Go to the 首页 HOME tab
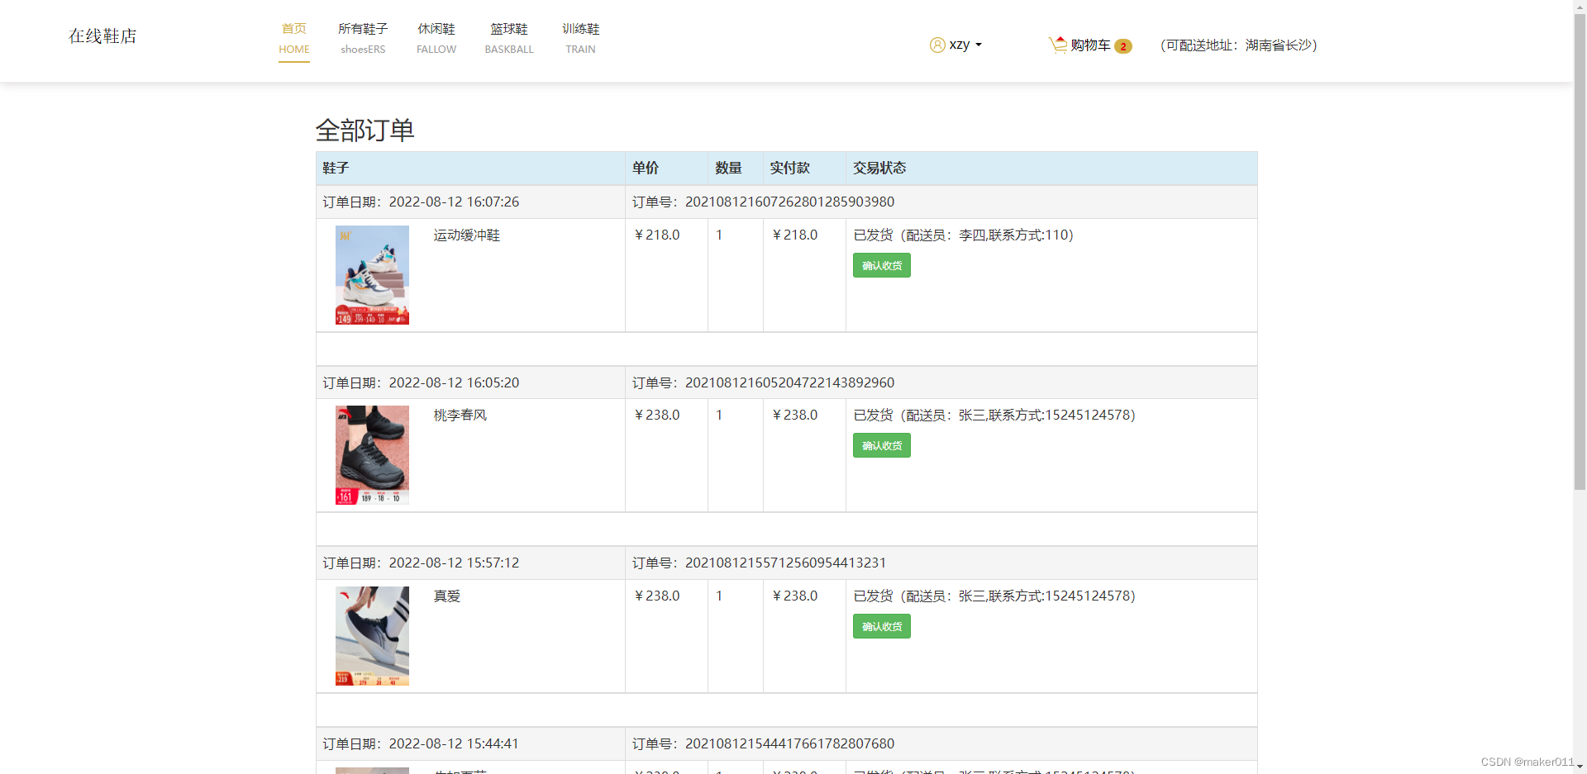The image size is (1587, 774). coord(294,39)
